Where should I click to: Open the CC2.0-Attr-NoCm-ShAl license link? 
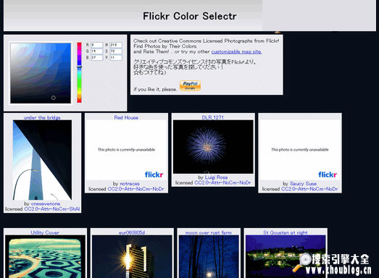pyautogui.click(x=52, y=209)
